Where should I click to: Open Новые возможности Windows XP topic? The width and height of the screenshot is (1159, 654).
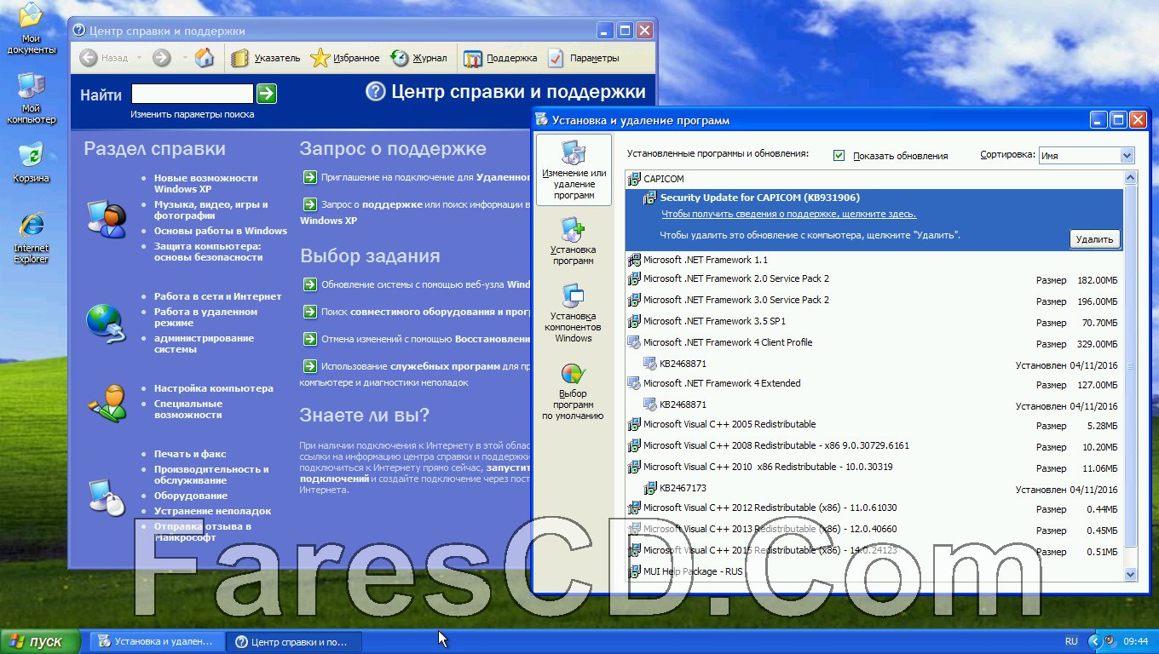click(205, 183)
